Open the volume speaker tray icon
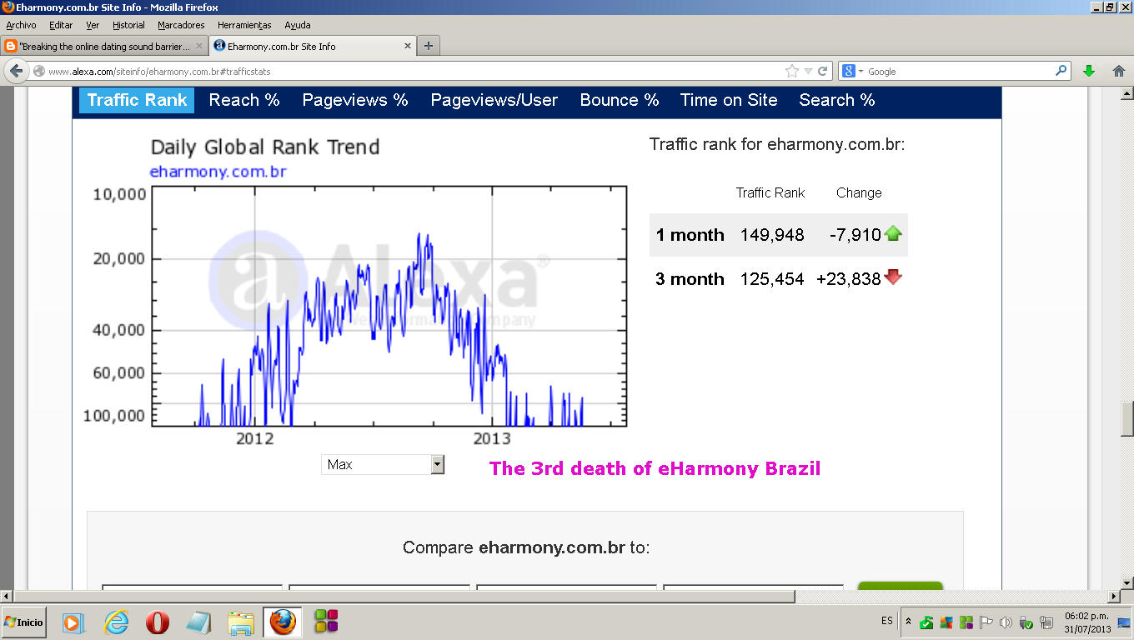Viewport: 1134px width, 640px height. [x=1006, y=622]
